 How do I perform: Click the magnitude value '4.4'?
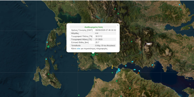pos(97,33)
